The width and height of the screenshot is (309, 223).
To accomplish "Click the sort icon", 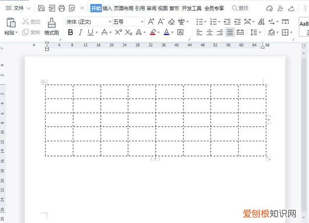I will [x=261, y=22].
